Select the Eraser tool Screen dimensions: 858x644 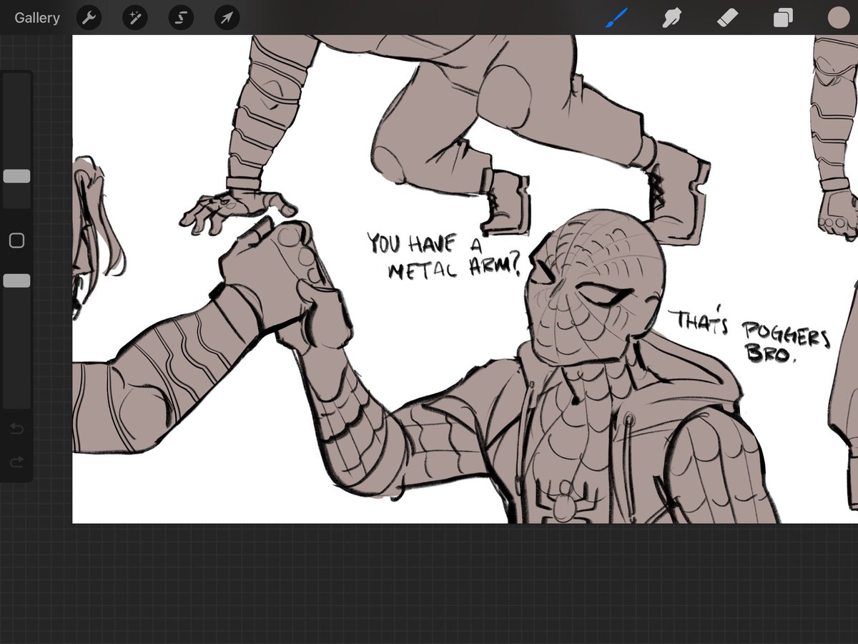[727, 18]
